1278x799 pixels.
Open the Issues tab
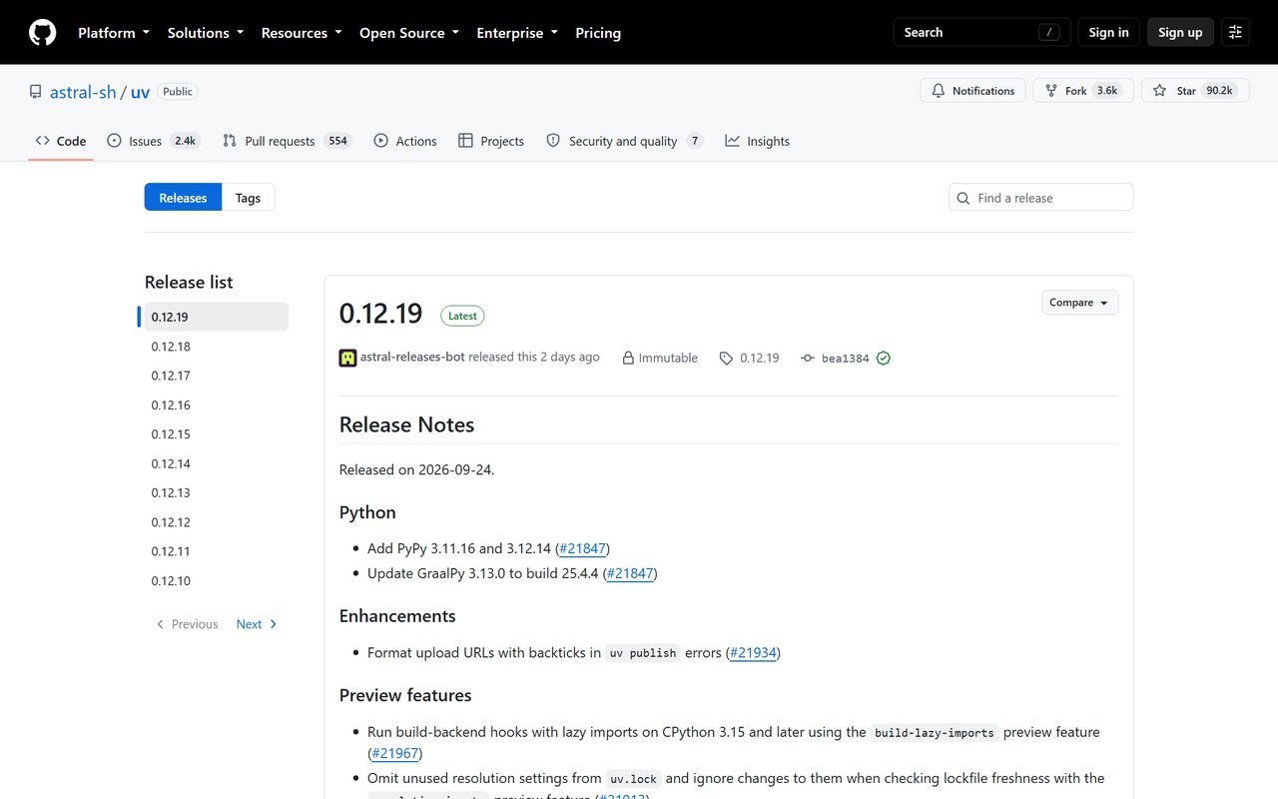pos(154,141)
